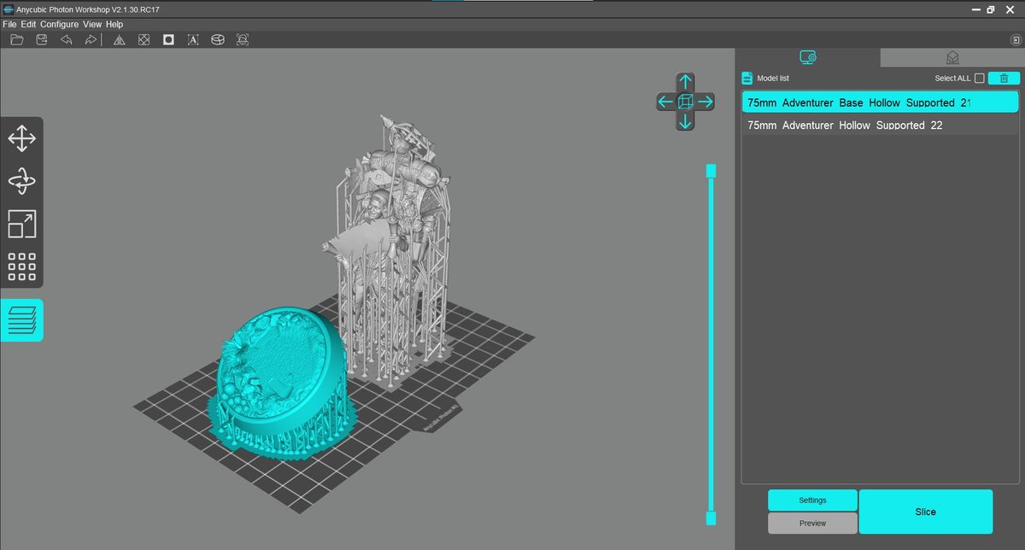Save the project using the save icon
The height and width of the screenshot is (550, 1025).
[x=41, y=39]
